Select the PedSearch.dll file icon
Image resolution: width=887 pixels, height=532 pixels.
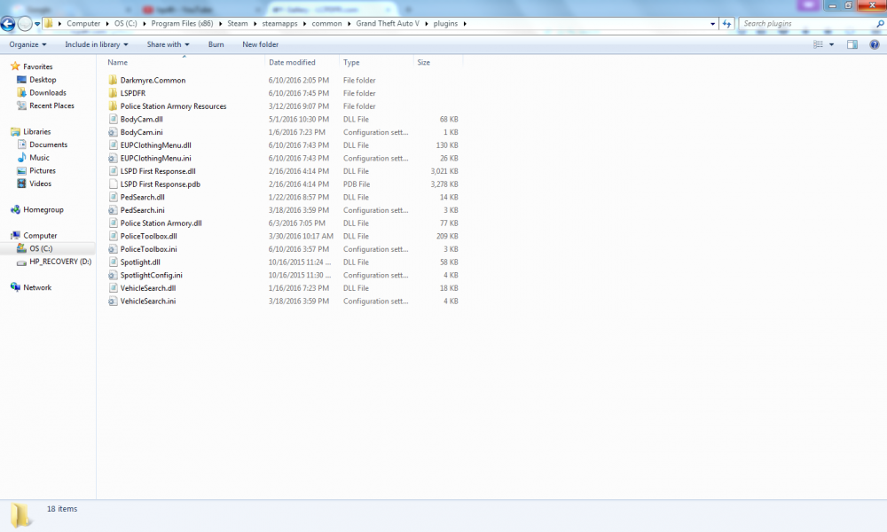113,198
